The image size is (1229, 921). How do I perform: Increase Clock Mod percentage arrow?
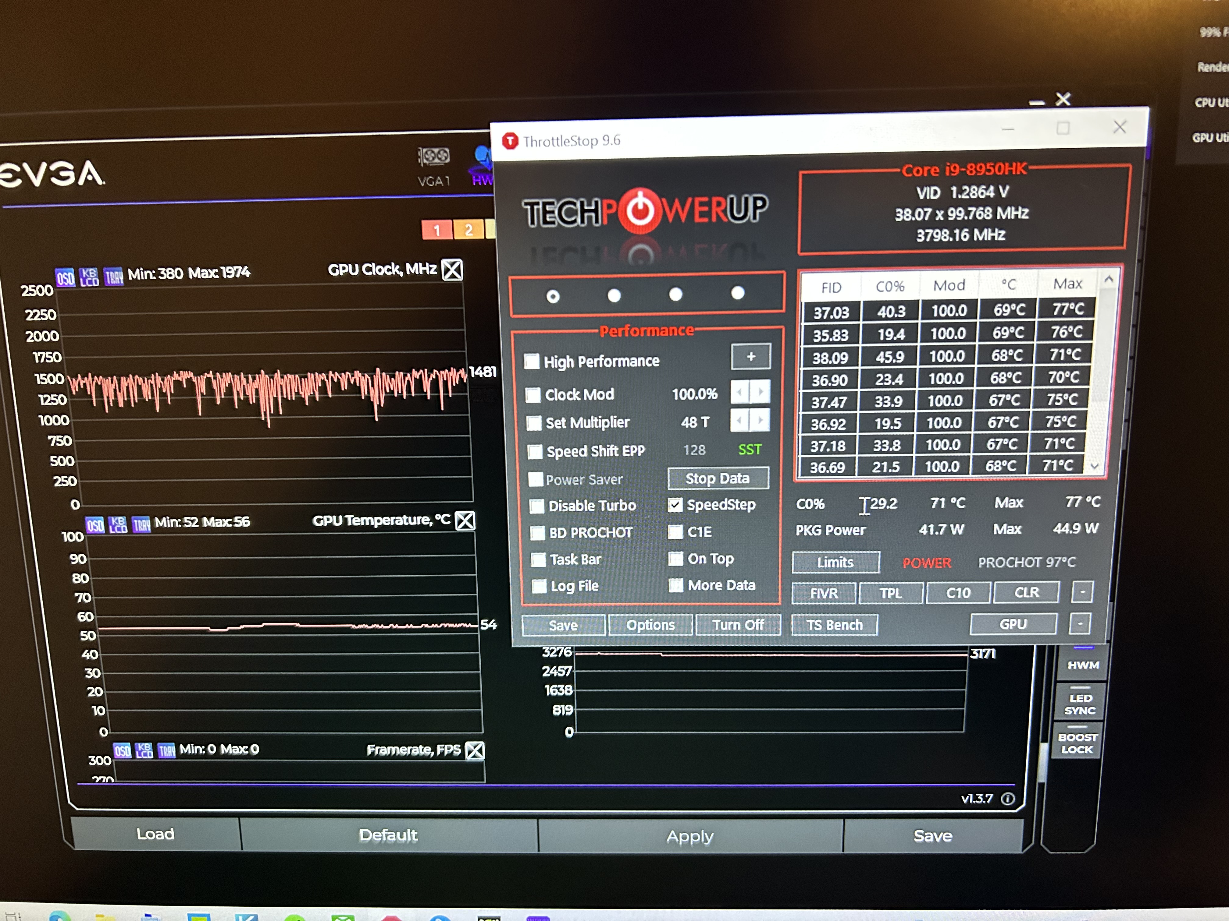760,392
